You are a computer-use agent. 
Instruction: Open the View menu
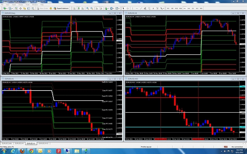(x=8, y=5)
